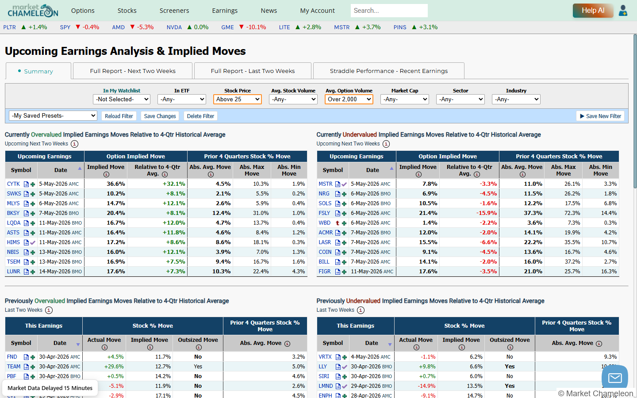Click the page vertical scrollbar
Screen dimensions: 637x398
tap(635, 111)
